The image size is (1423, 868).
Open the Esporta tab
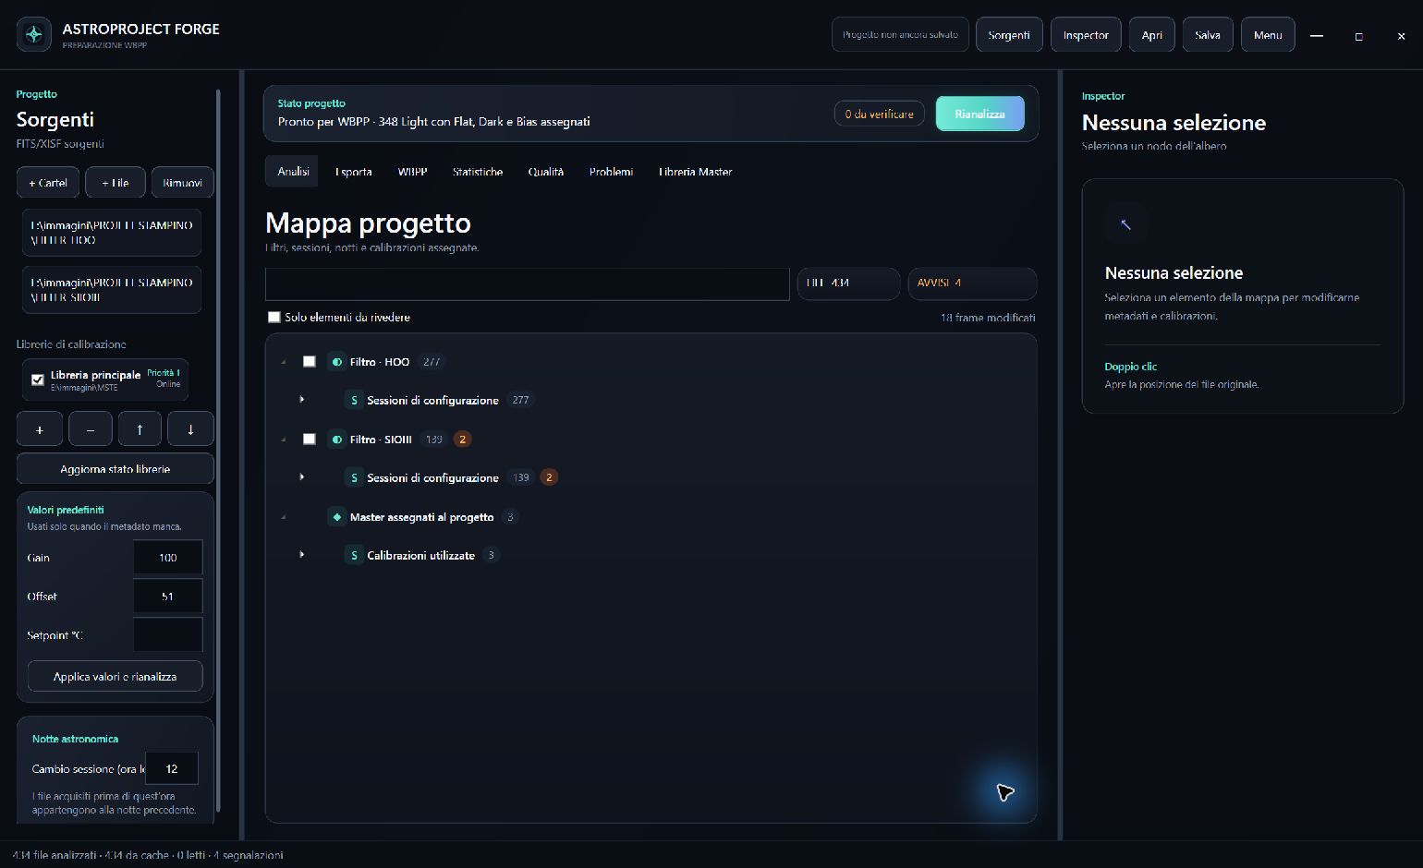[x=354, y=172]
